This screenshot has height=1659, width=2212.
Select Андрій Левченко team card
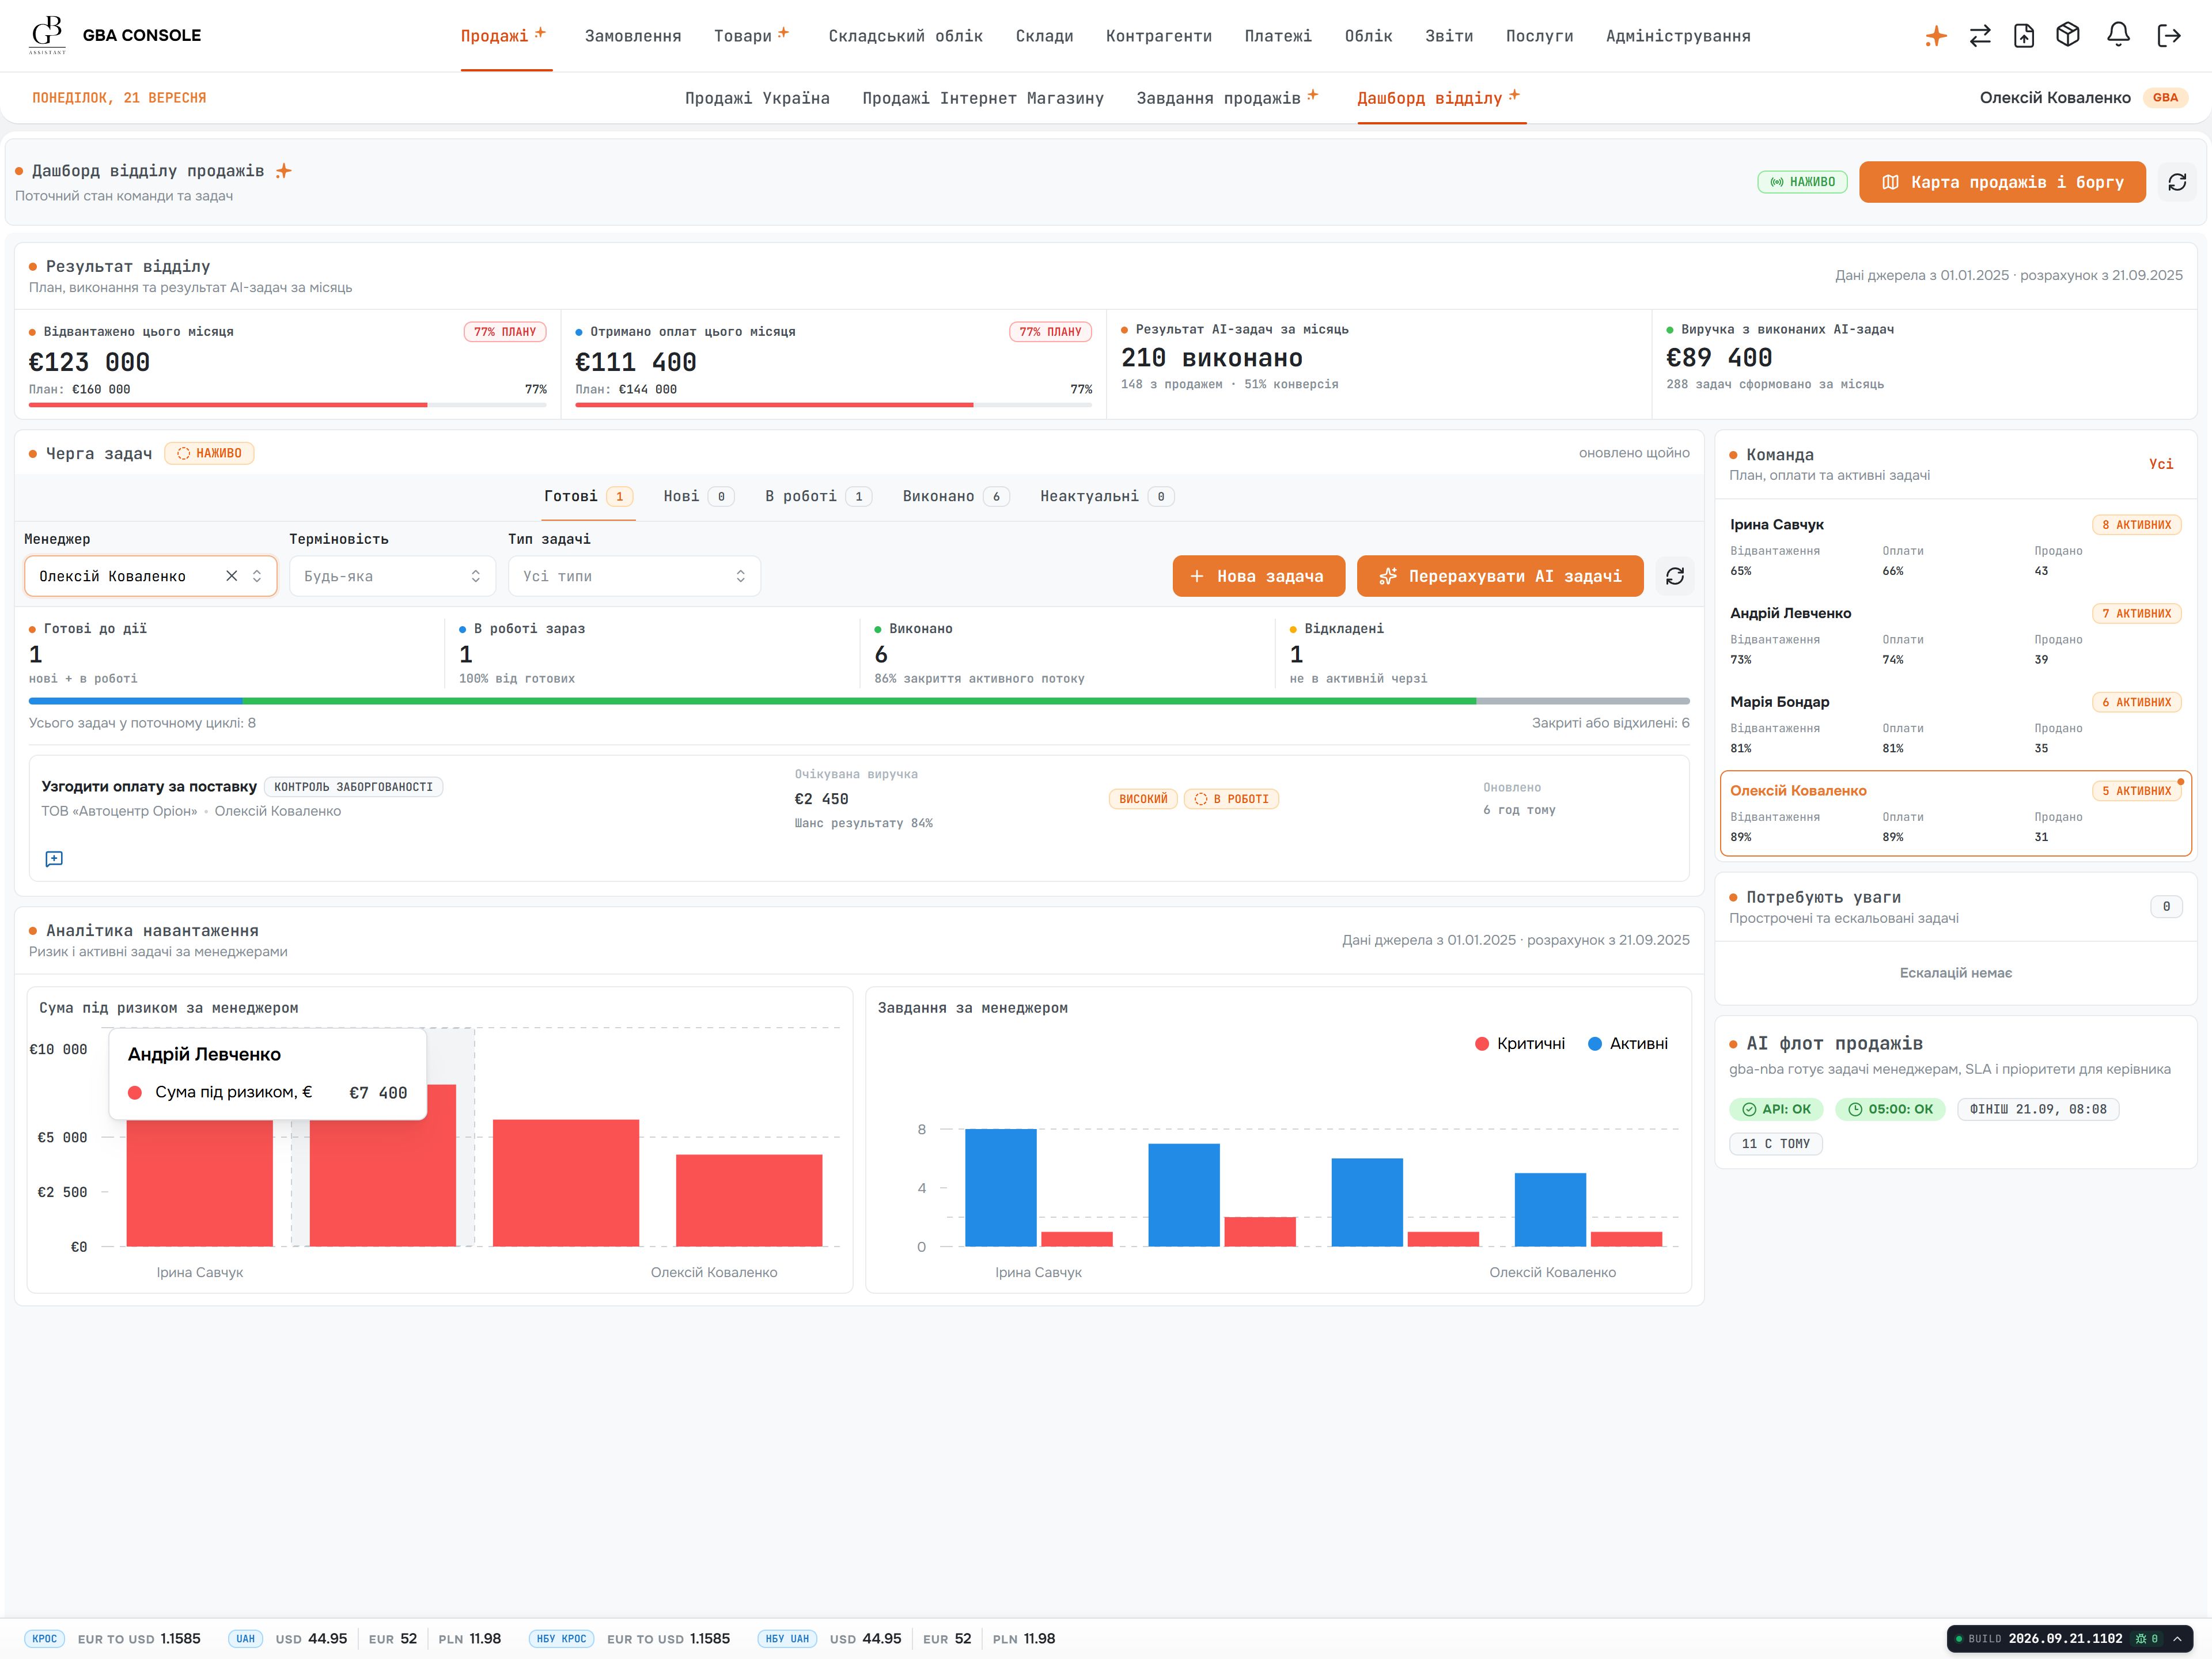[1955, 636]
